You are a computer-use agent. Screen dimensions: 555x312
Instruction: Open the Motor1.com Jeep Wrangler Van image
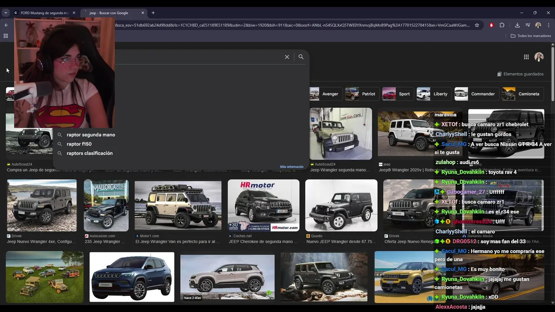[x=178, y=205]
